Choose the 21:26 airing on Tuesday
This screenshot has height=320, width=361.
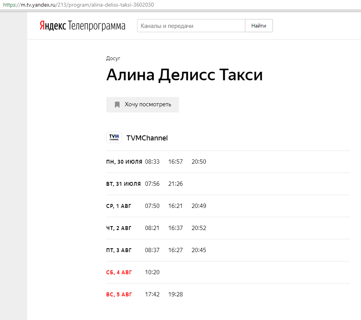(175, 184)
